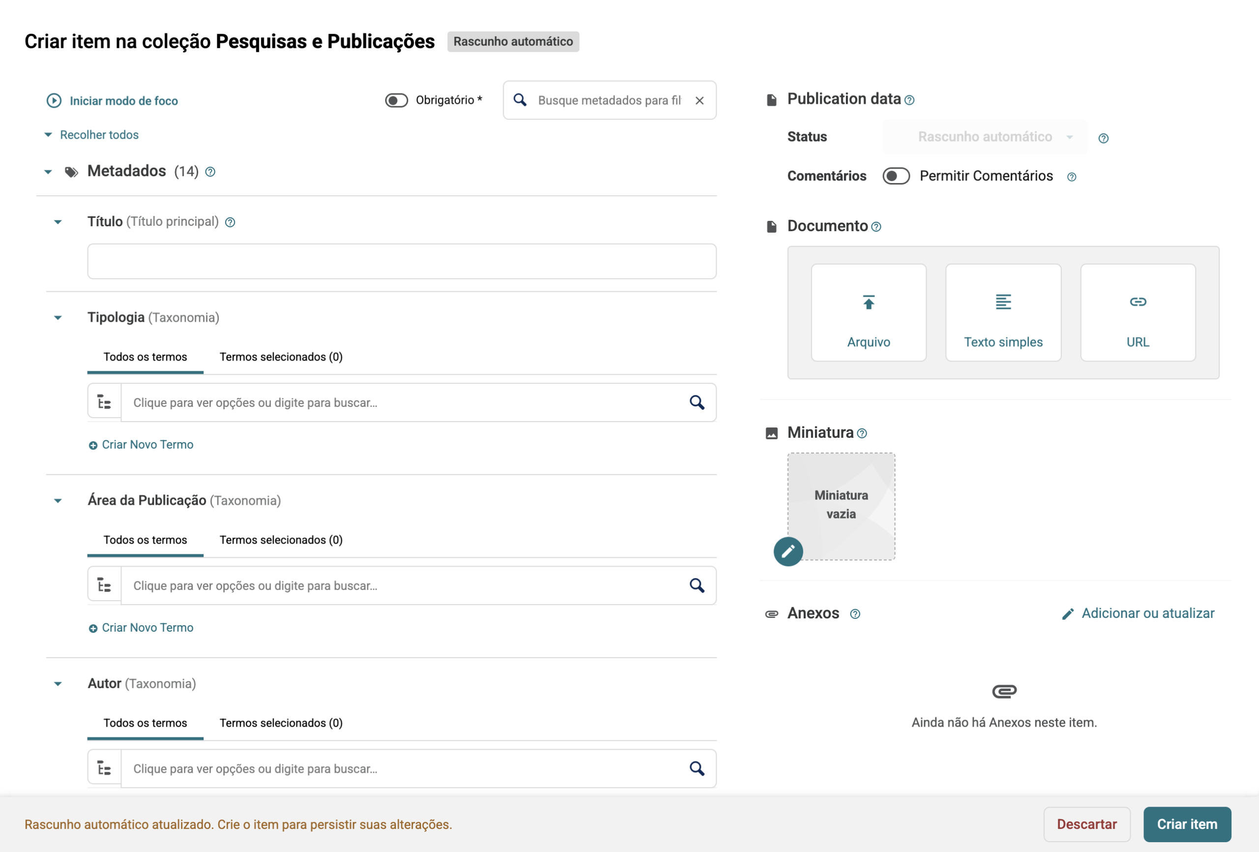Enable Permitir Comentários toggle
The width and height of the screenshot is (1259, 852).
[896, 176]
